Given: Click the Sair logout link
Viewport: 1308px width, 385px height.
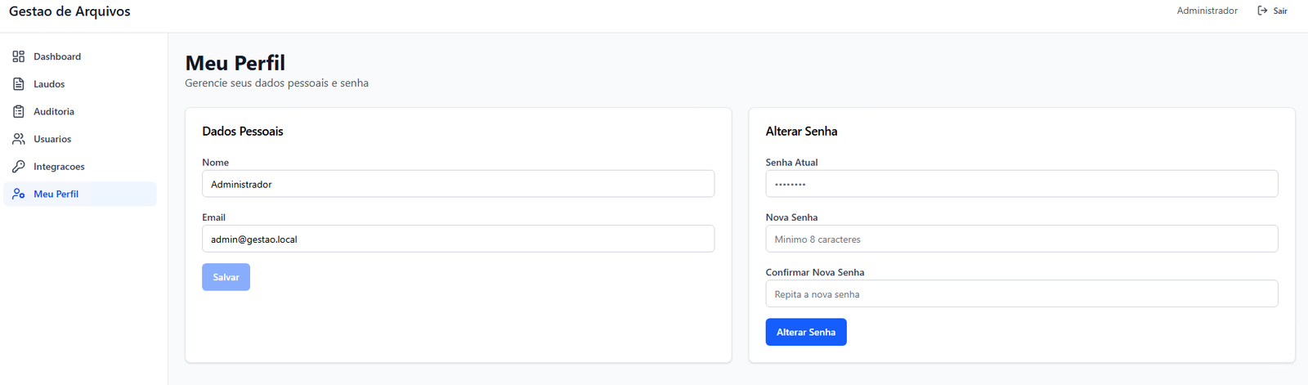Looking at the screenshot, I should pyautogui.click(x=1279, y=11).
